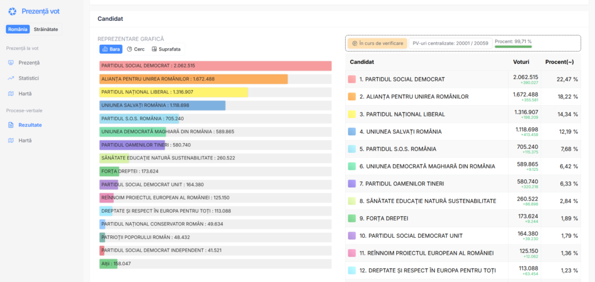The height and width of the screenshot is (282, 595).
Task: Click the gear icon in verification badge
Action: [355, 43]
